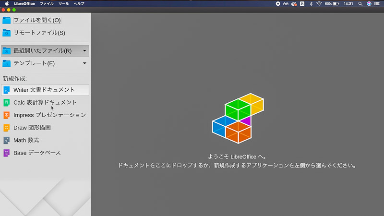Viewport: 384px width, 216px height.
Task: Click the Bluetooth icon in menu bar
Action: click(x=311, y=4)
